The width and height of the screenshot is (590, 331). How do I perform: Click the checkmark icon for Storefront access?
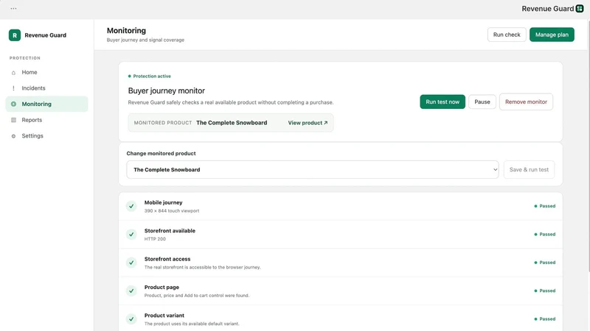click(131, 263)
